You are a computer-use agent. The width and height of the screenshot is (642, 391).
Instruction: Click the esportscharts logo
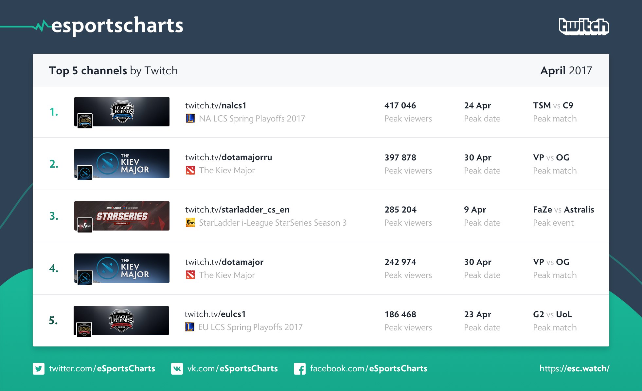108,26
